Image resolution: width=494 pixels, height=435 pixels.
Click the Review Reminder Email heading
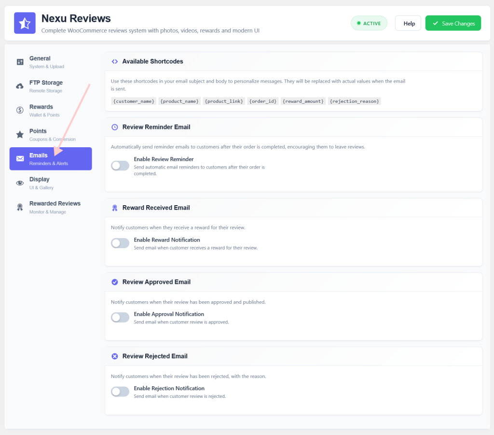tap(156, 127)
